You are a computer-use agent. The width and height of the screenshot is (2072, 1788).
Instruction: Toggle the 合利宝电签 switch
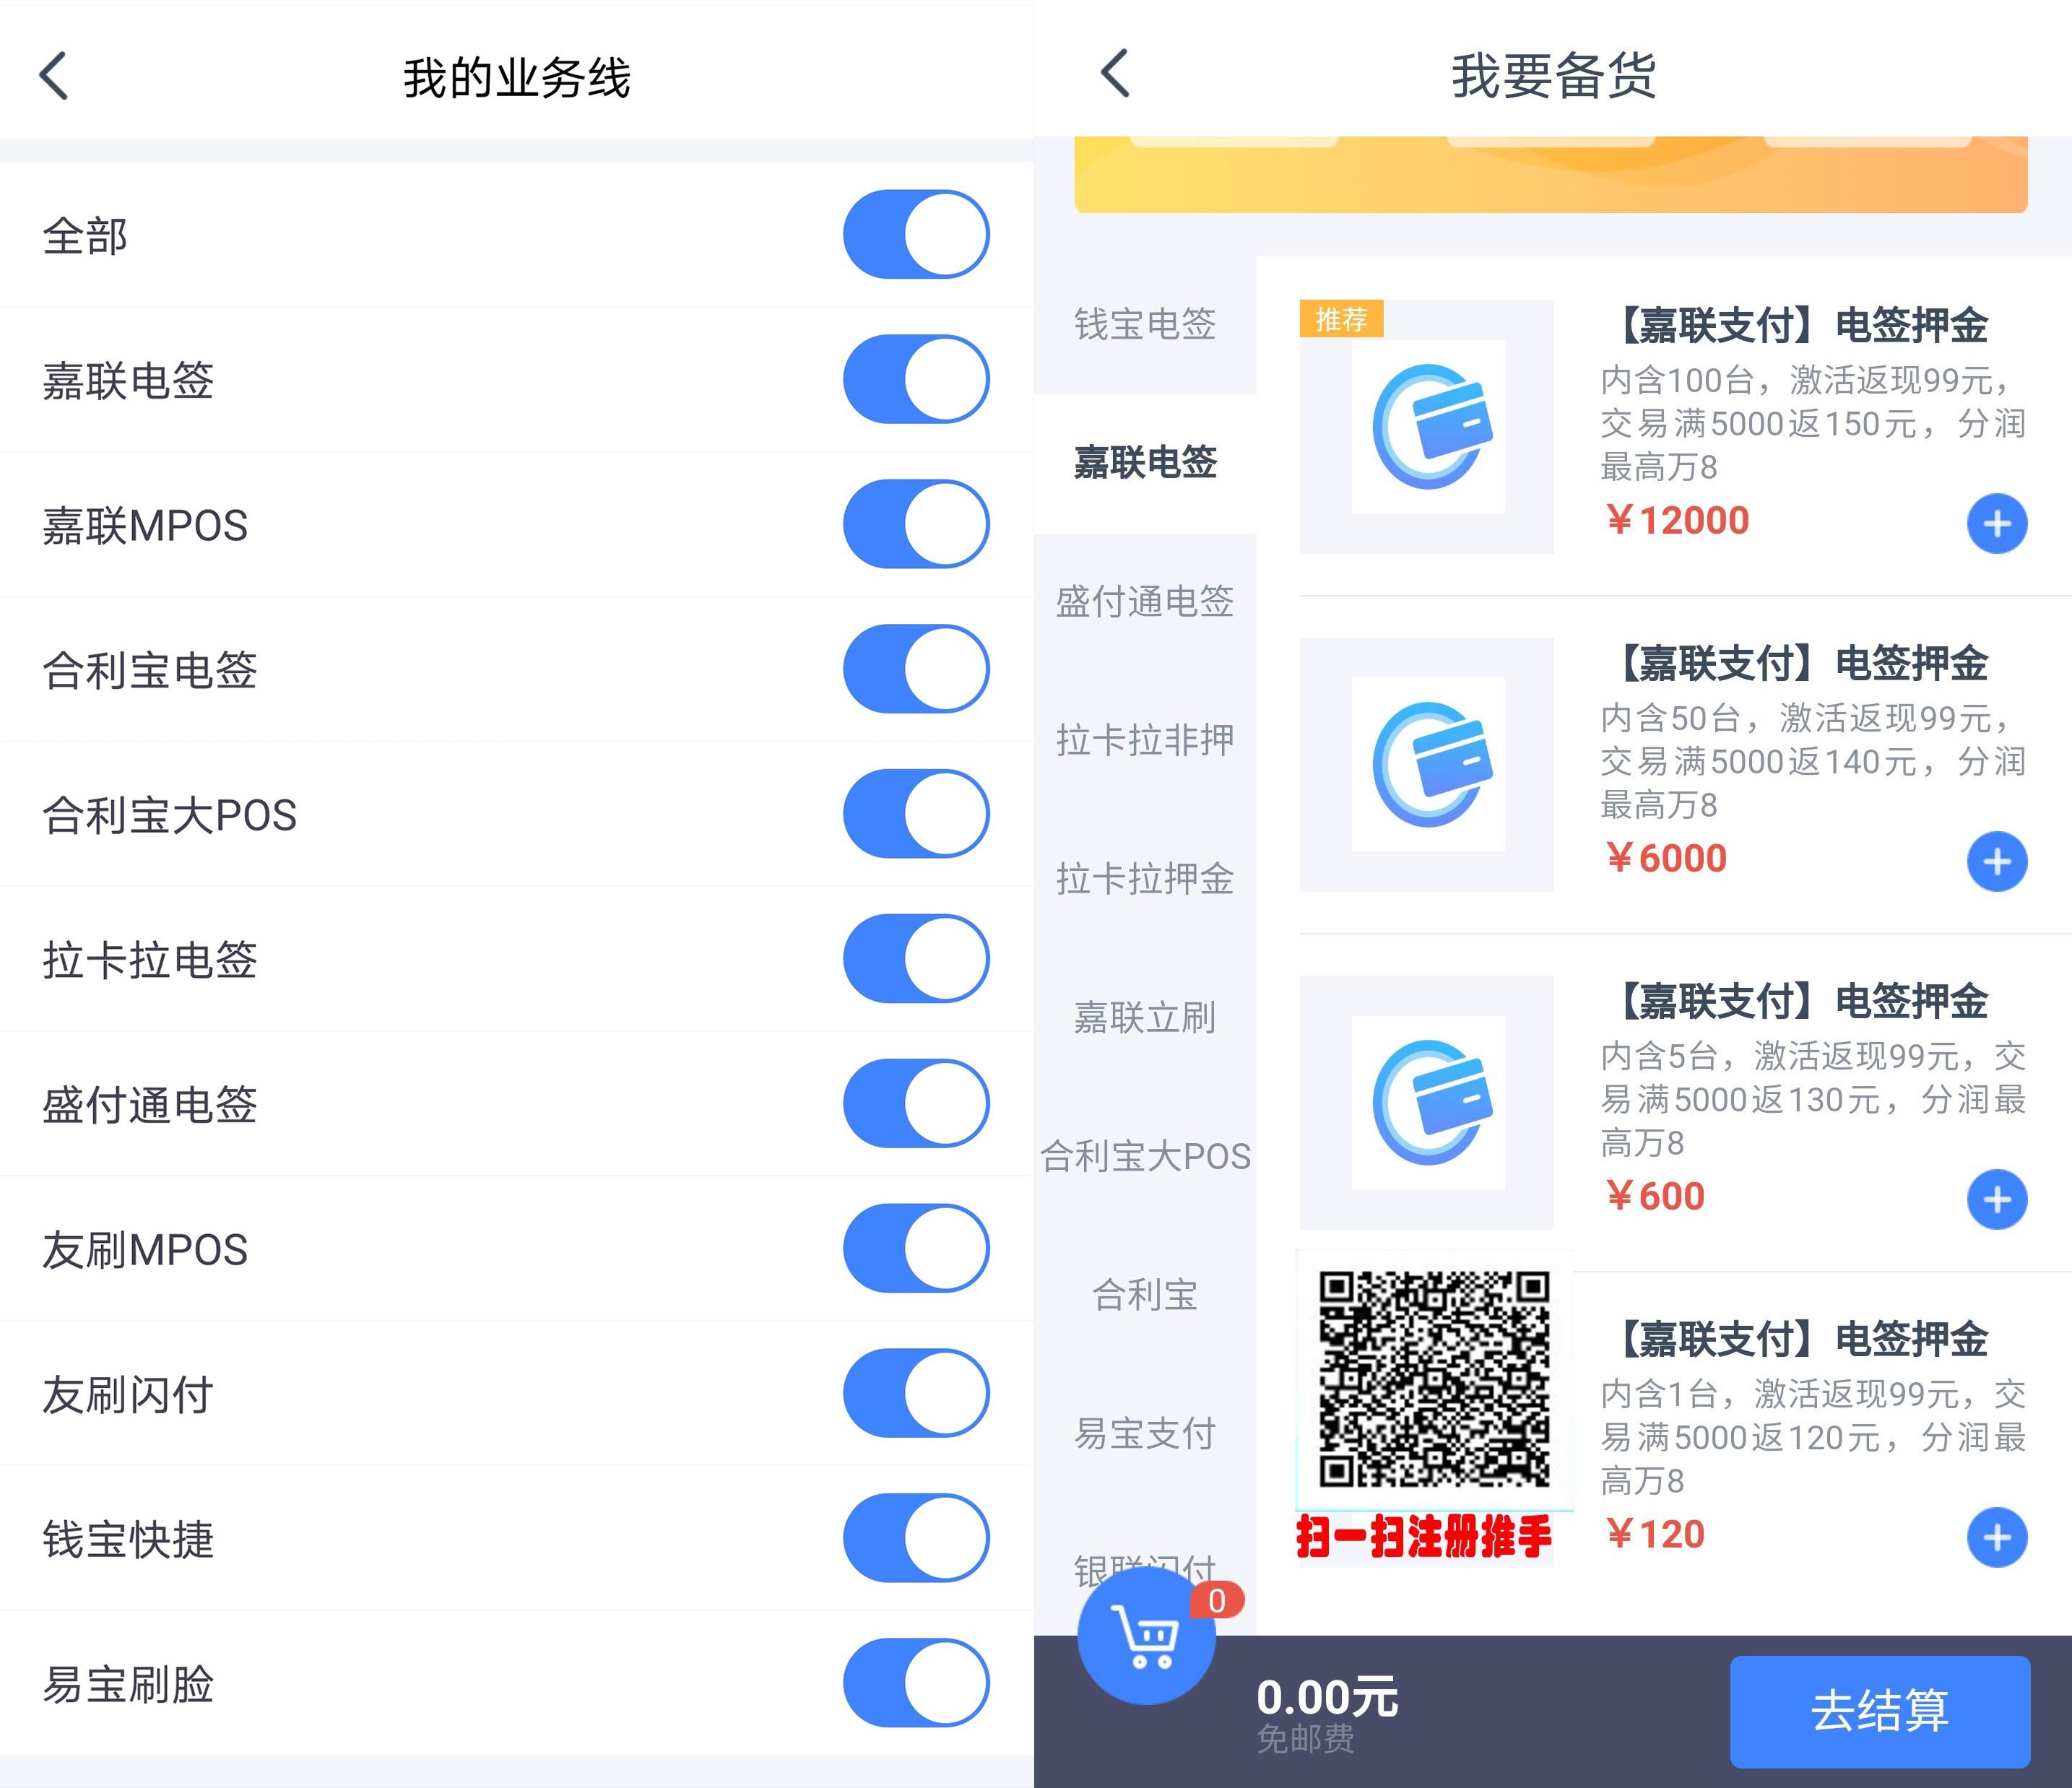916,669
